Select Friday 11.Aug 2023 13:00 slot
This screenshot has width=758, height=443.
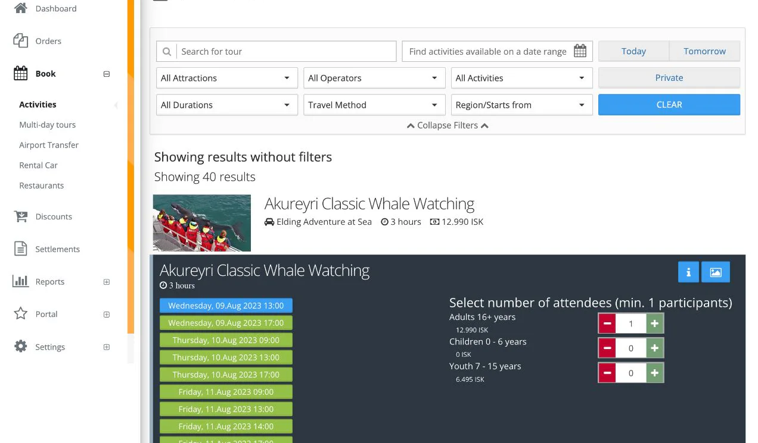226,409
